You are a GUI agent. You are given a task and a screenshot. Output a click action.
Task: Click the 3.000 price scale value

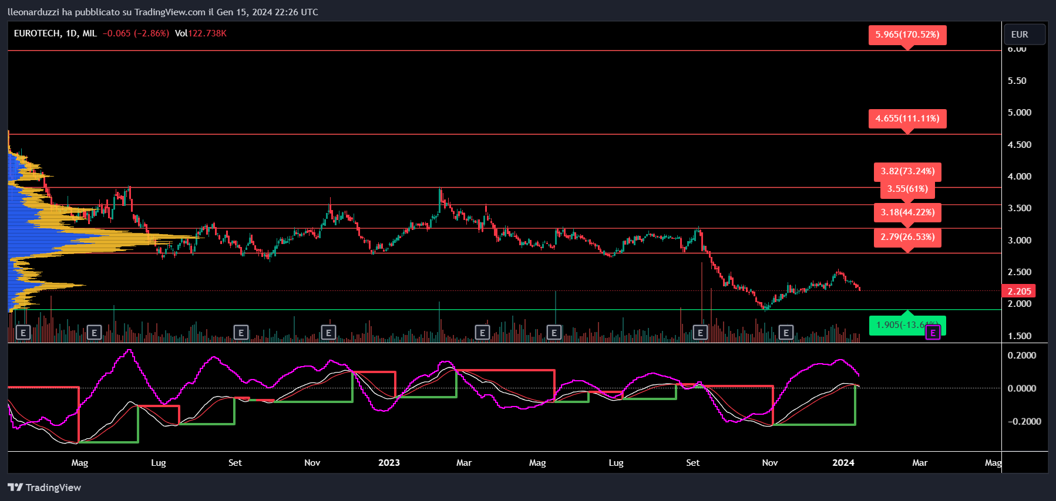coord(1020,241)
